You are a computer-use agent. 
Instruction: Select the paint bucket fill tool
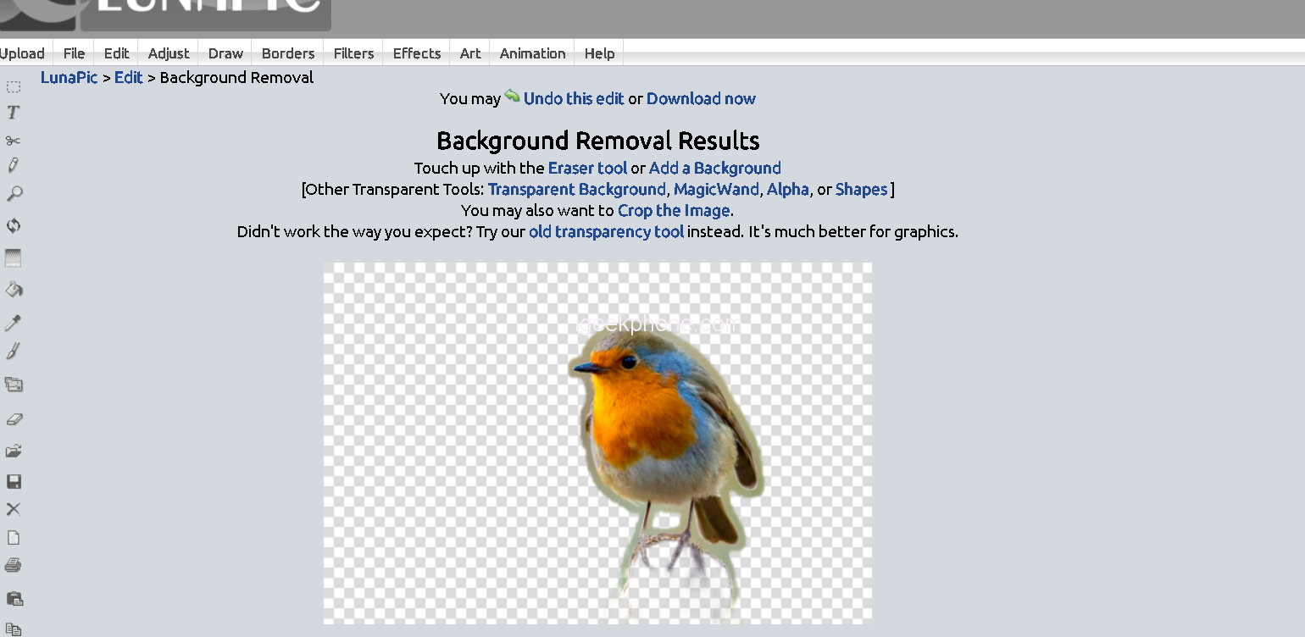click(14, 290)
